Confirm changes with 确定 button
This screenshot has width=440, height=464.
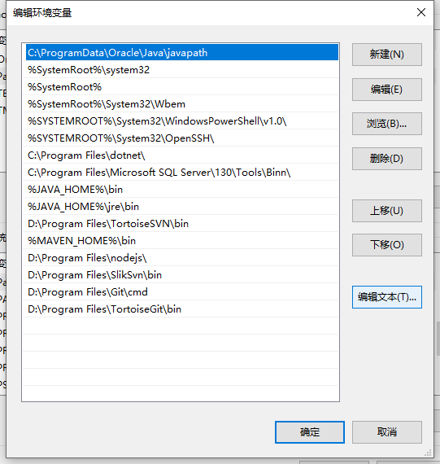click(310, 432)
